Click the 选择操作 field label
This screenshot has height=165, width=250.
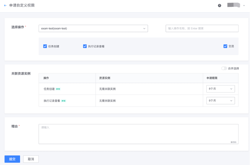[x=18, y=27]
